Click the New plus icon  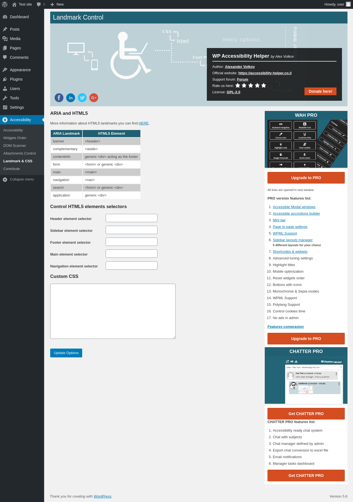coord(52,4)
